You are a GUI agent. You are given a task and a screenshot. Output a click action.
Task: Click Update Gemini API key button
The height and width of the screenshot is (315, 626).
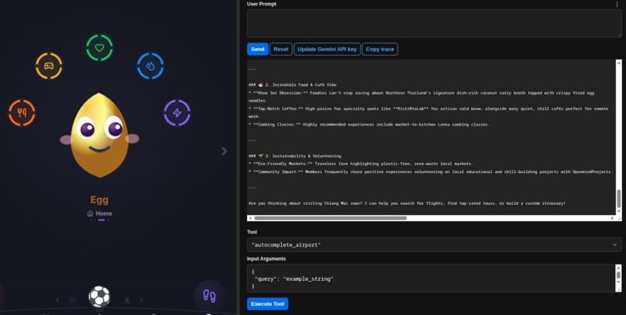(327, 49)
